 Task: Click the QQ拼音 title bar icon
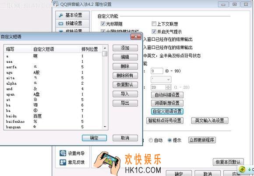click(x=56, y=4)
